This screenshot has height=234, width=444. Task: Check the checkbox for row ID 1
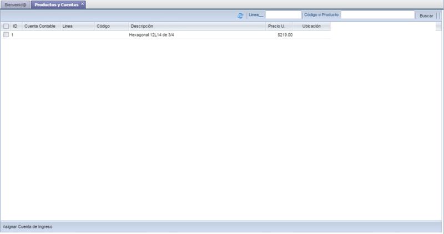pyautogui.click(x=6, y=35)
